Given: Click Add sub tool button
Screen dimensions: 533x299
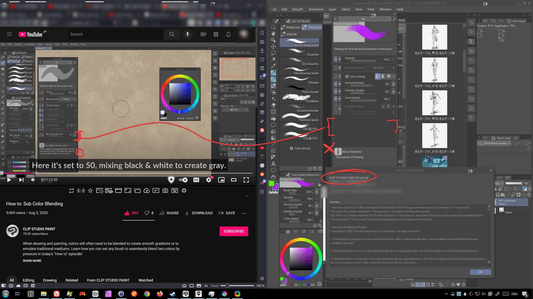Looking at the screenshot, I should tap(300, 148).
